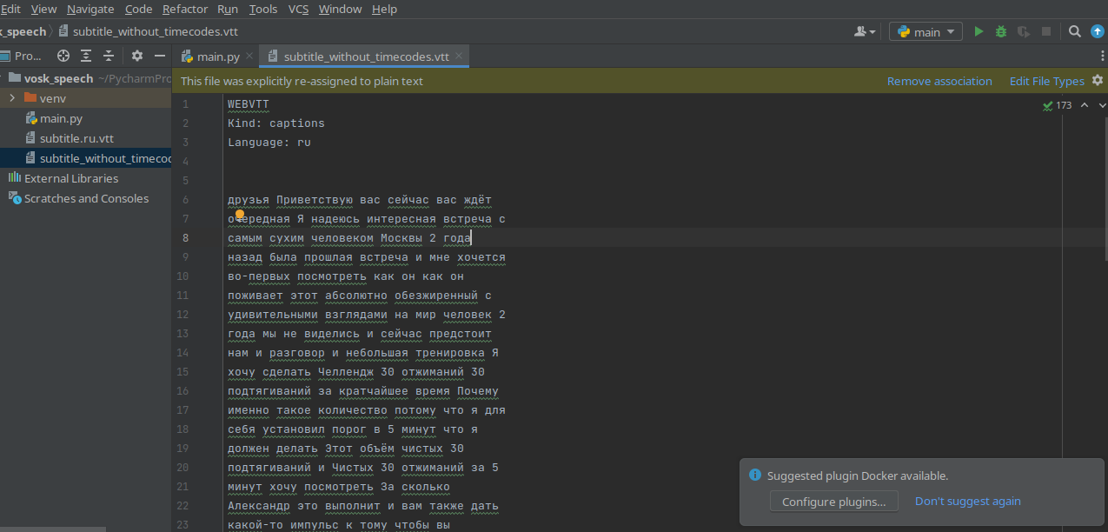Viewport: 1108px width, 532px height.
Task: Click 'This file was explicitly re-assigned' banner text
Action: 302,81
